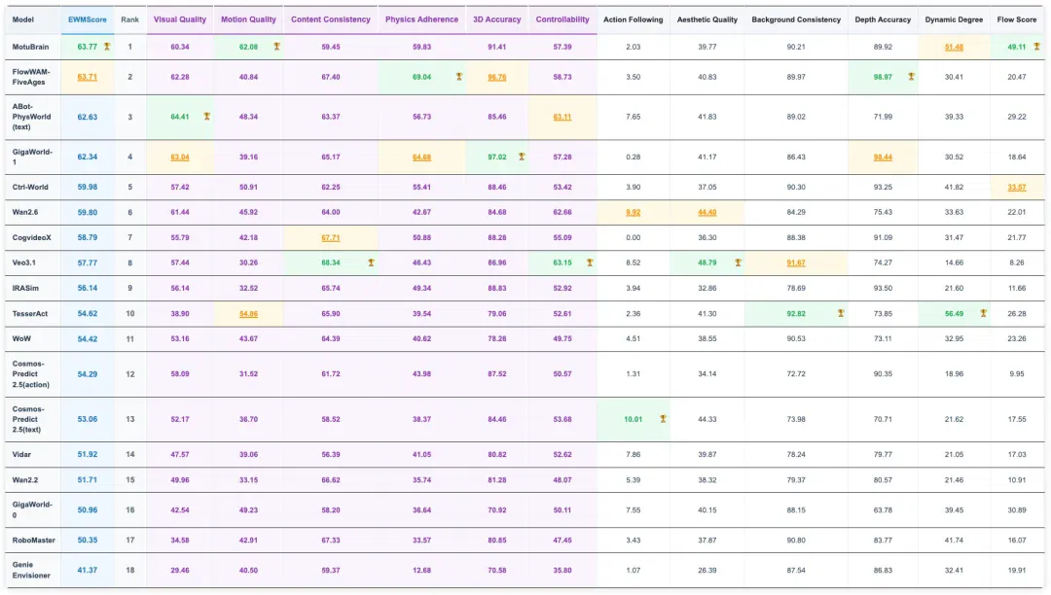The height and width of the screenshot is (595, 1051).
Task: Click the trophy beside TesserAct Dynamic Degree 56.49
Action: tap(983, 313)
